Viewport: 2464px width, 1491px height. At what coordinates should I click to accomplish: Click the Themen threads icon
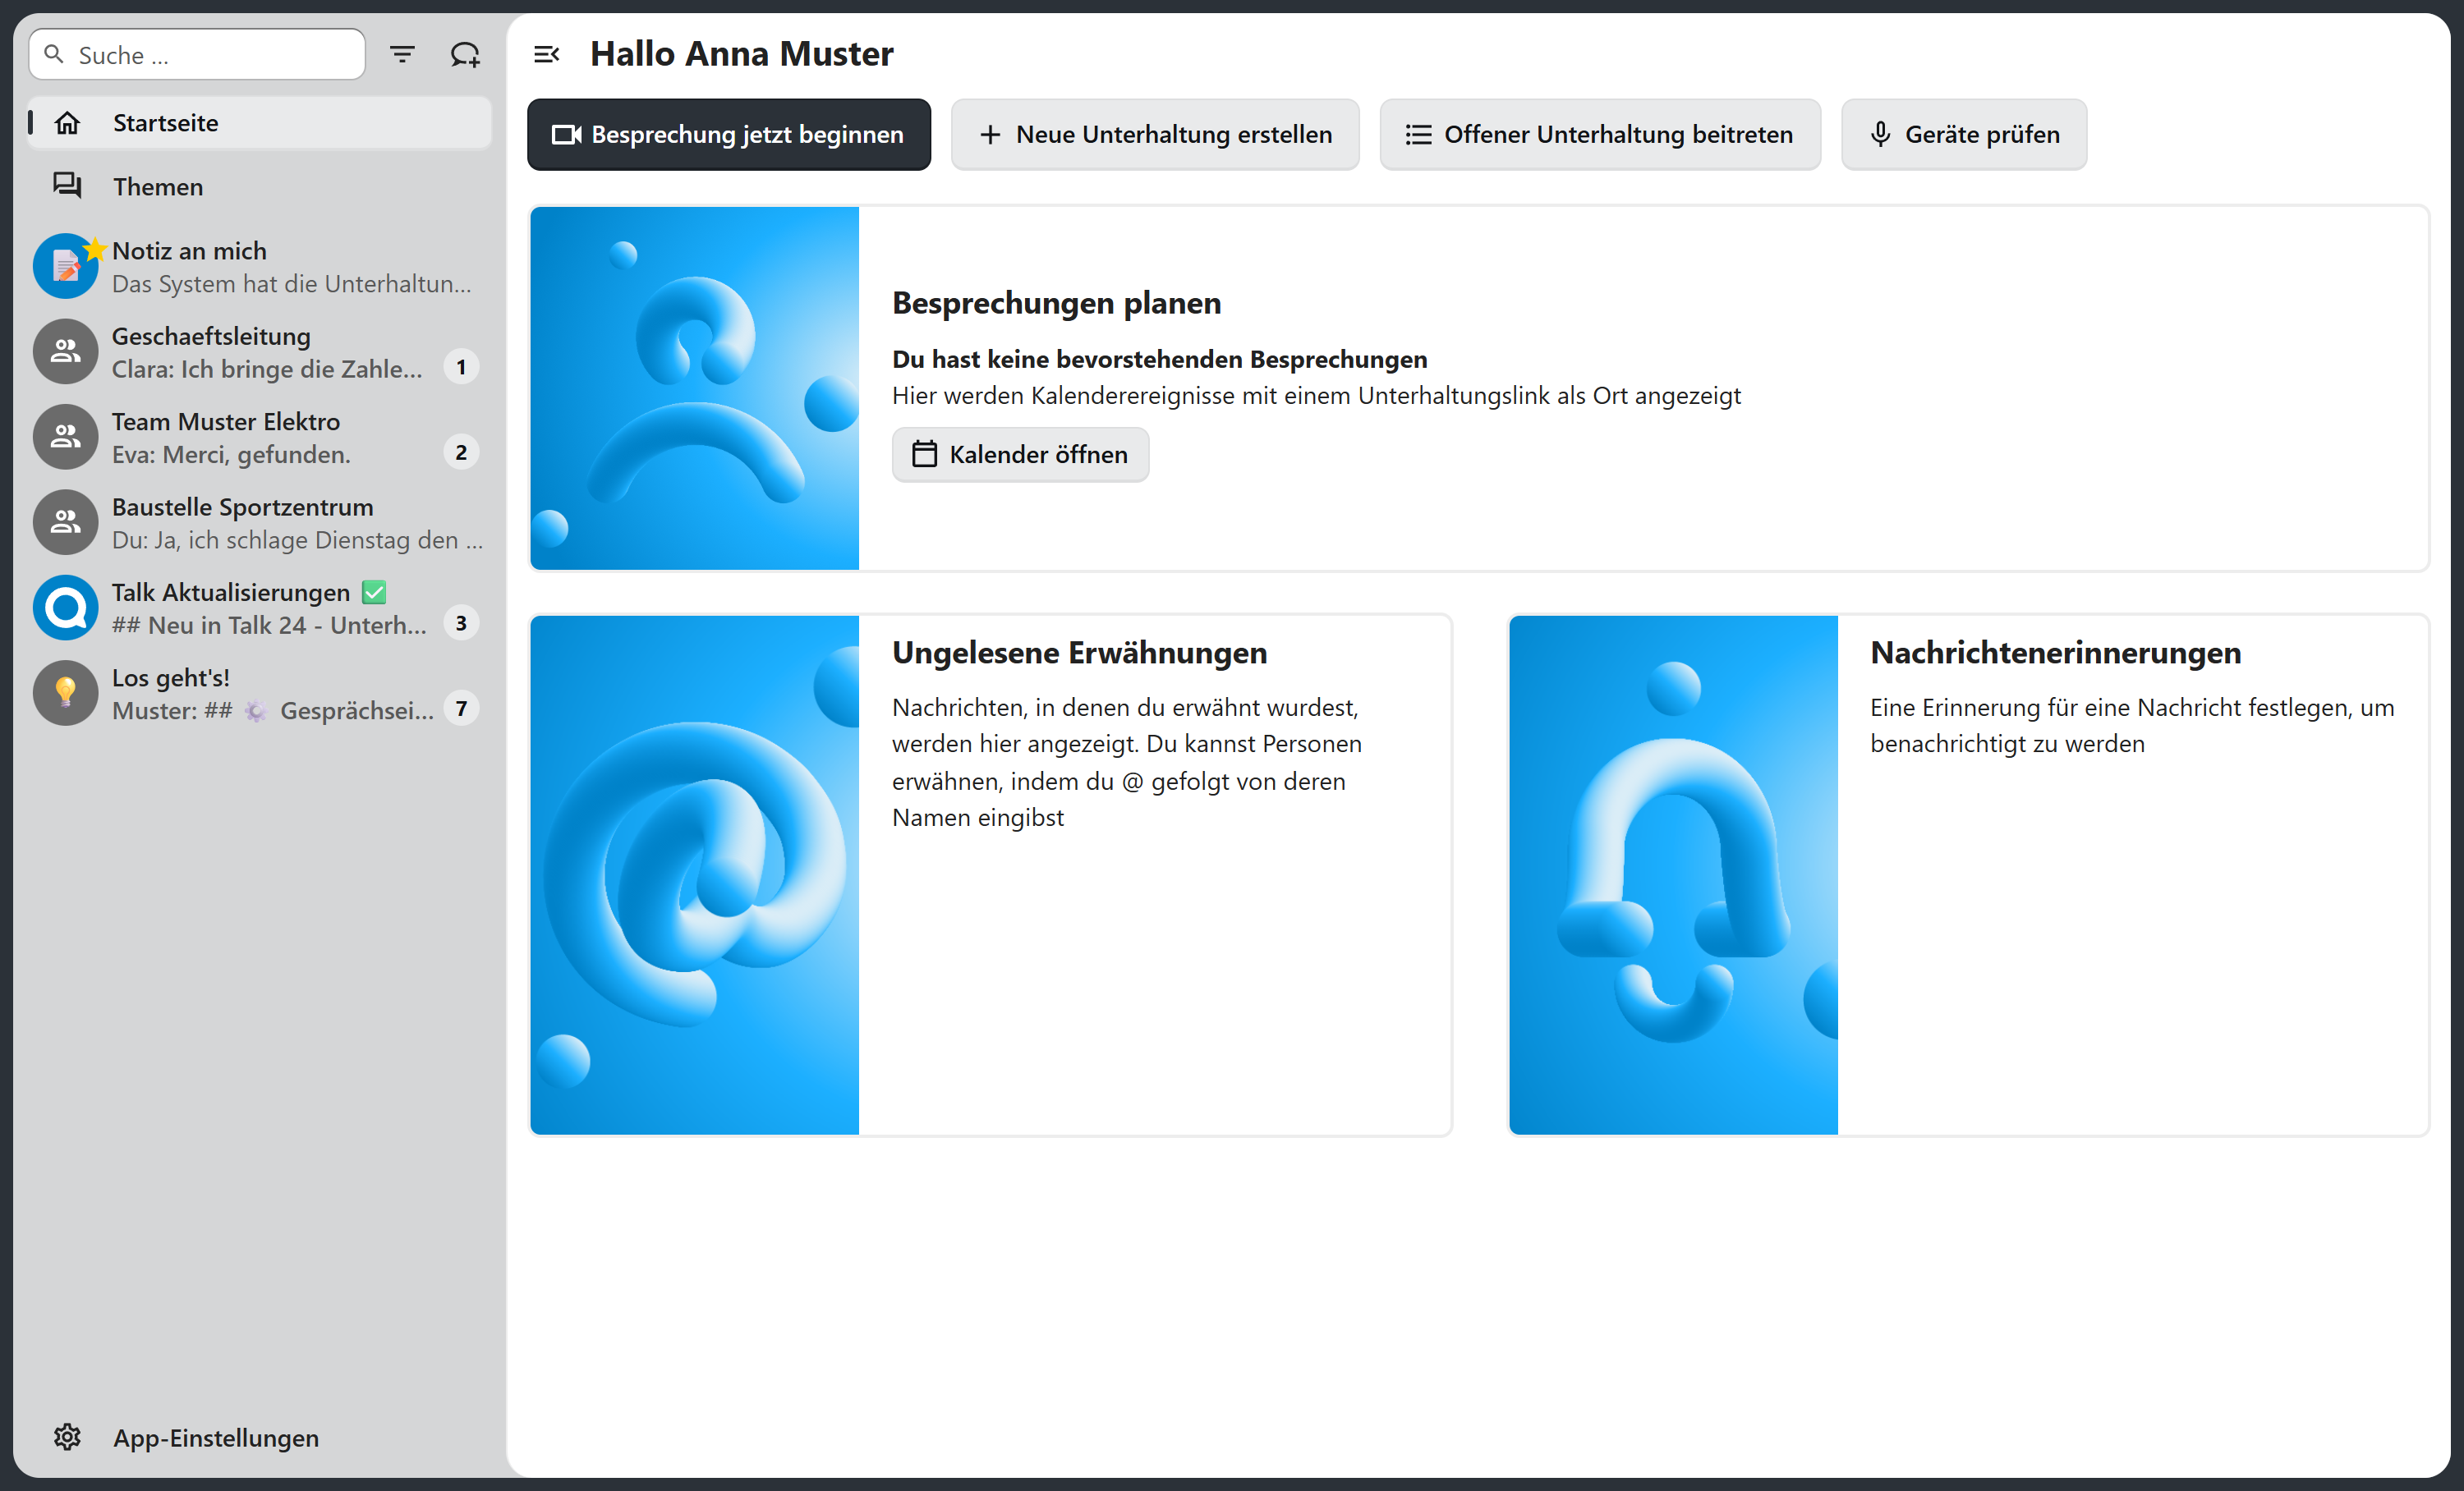click(67, 187)
